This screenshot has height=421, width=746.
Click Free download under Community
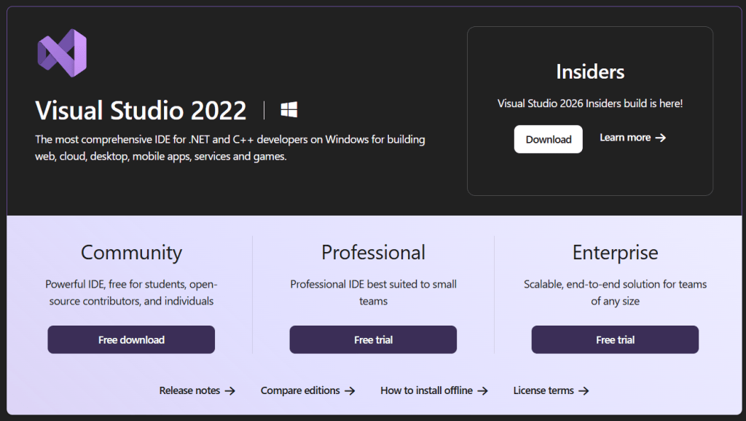pyautogui.click(x=131, y=339)
